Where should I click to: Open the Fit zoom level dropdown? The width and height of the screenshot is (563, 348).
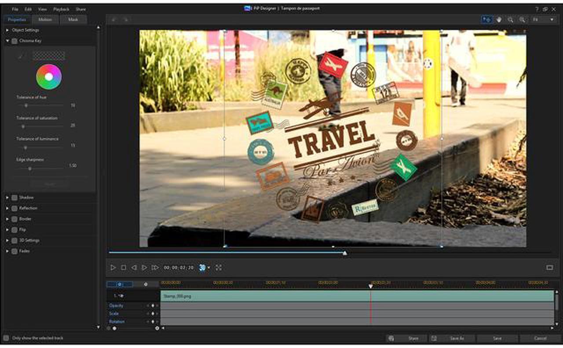click(543, 20)
